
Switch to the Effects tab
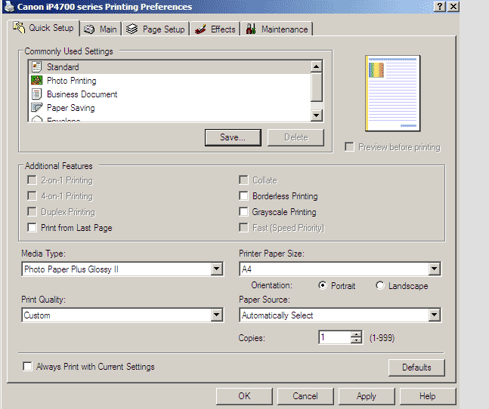point(215,29)
